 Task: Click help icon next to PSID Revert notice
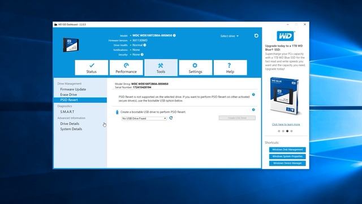[x=253, y=95]
